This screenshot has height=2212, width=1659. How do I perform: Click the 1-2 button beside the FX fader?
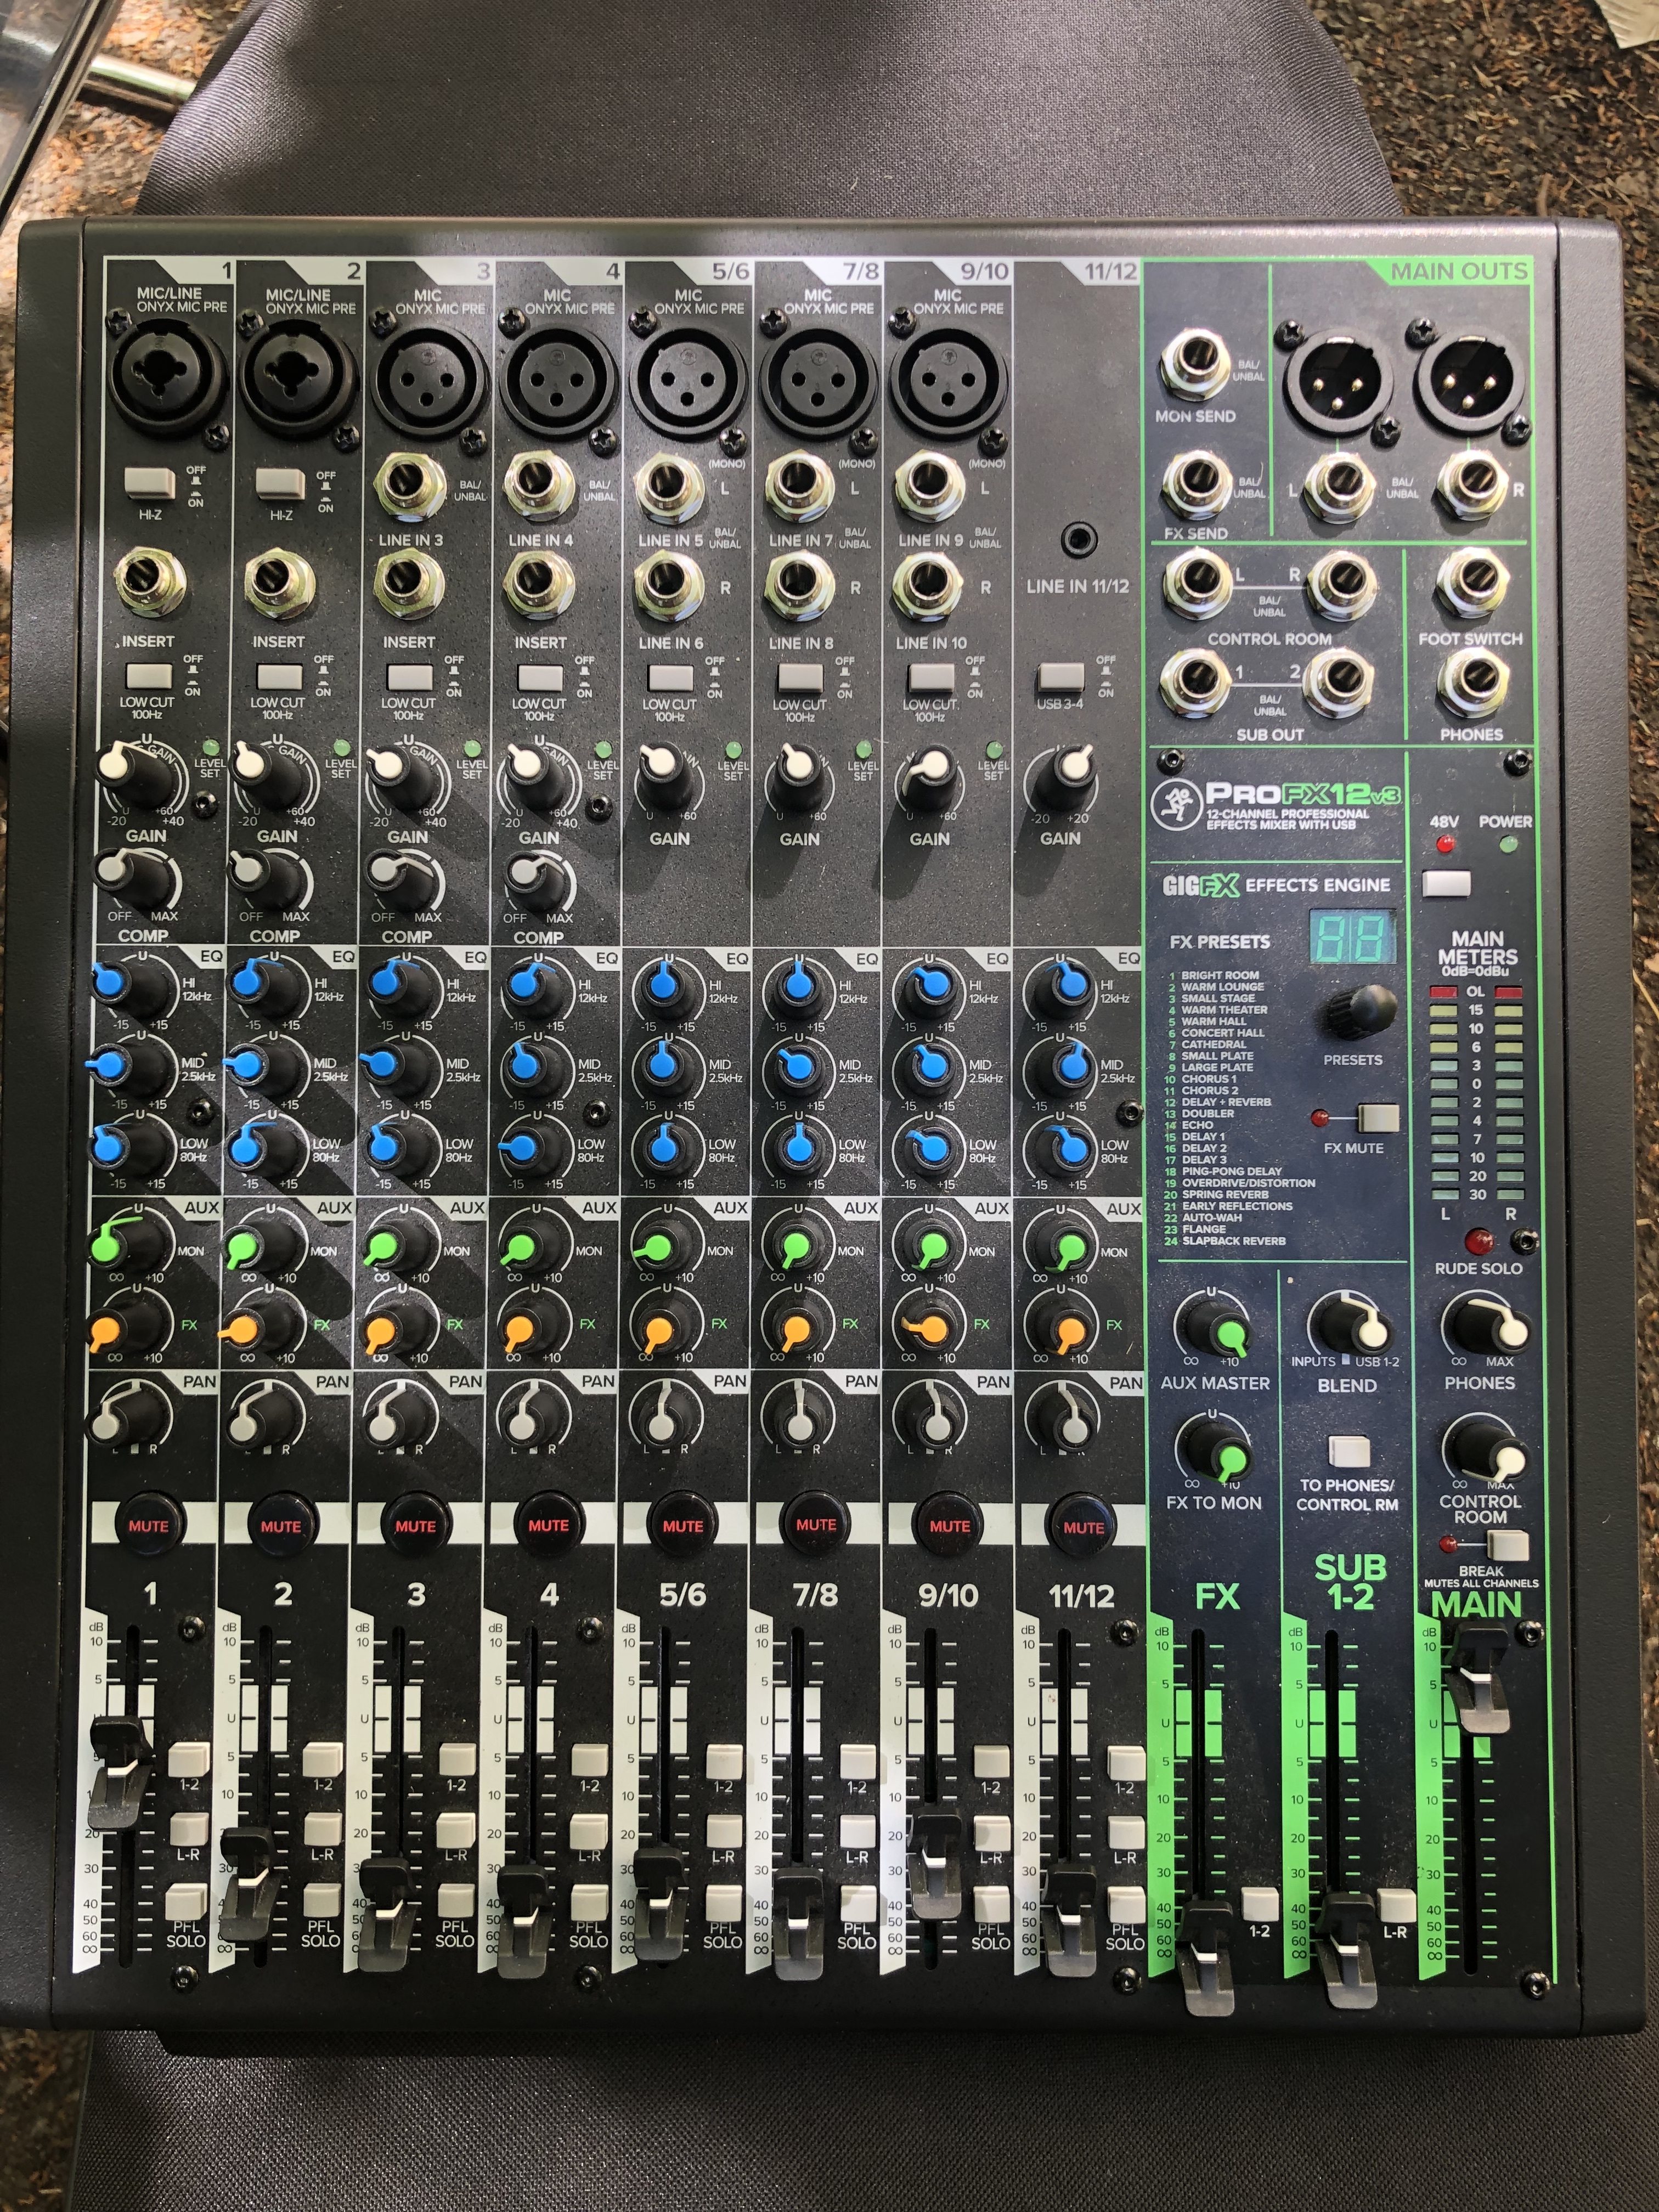tap(1260, 1905)
